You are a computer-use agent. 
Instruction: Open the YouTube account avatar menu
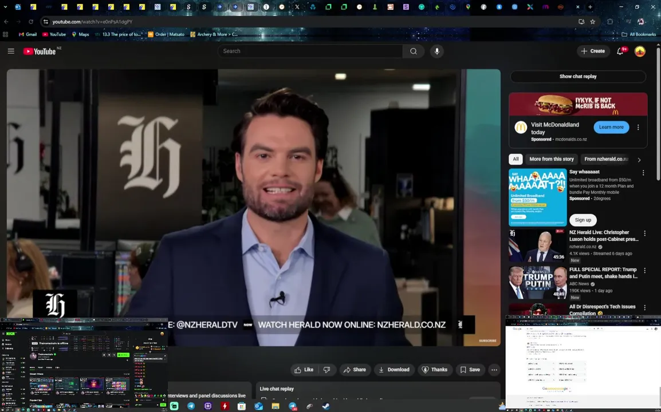pyautogui.click(x=640, y=51)
